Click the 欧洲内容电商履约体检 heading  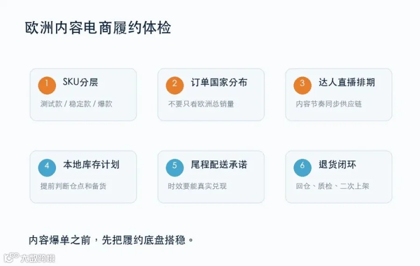point(98,28)
